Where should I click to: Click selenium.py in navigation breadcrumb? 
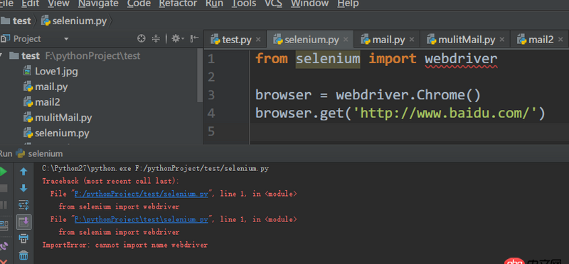tap(75, 21)
